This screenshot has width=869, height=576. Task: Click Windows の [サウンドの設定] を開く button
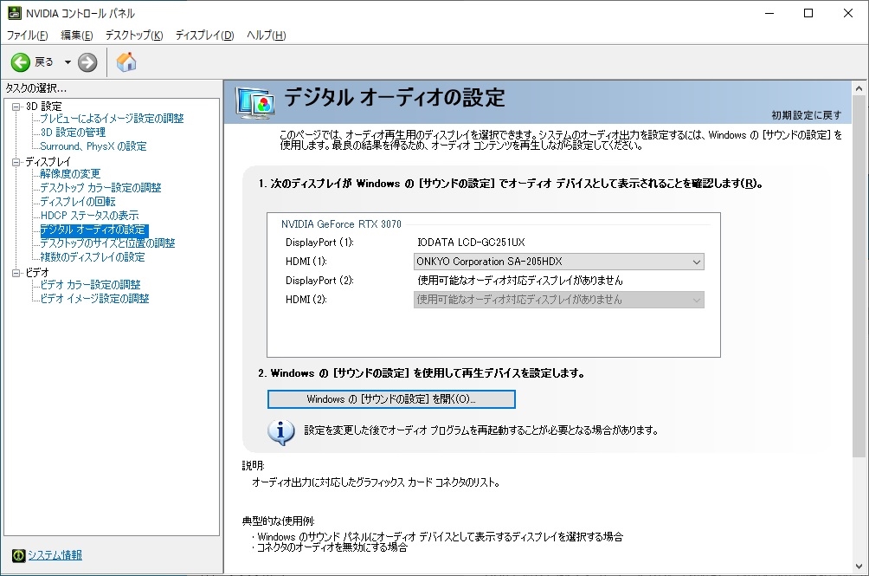pyautogui.click(x=391, y=399)
